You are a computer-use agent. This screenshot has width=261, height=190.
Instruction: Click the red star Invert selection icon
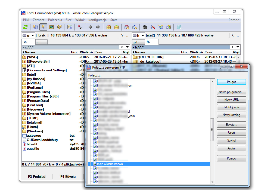coord(80,27)
